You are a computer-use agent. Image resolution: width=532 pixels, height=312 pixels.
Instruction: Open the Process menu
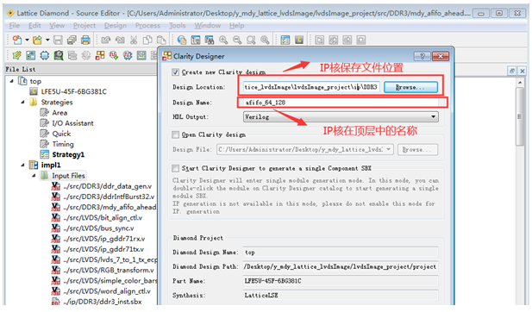[147, 26]
